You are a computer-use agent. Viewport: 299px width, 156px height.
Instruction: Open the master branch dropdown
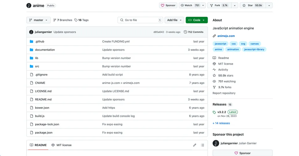coord(38,20)
